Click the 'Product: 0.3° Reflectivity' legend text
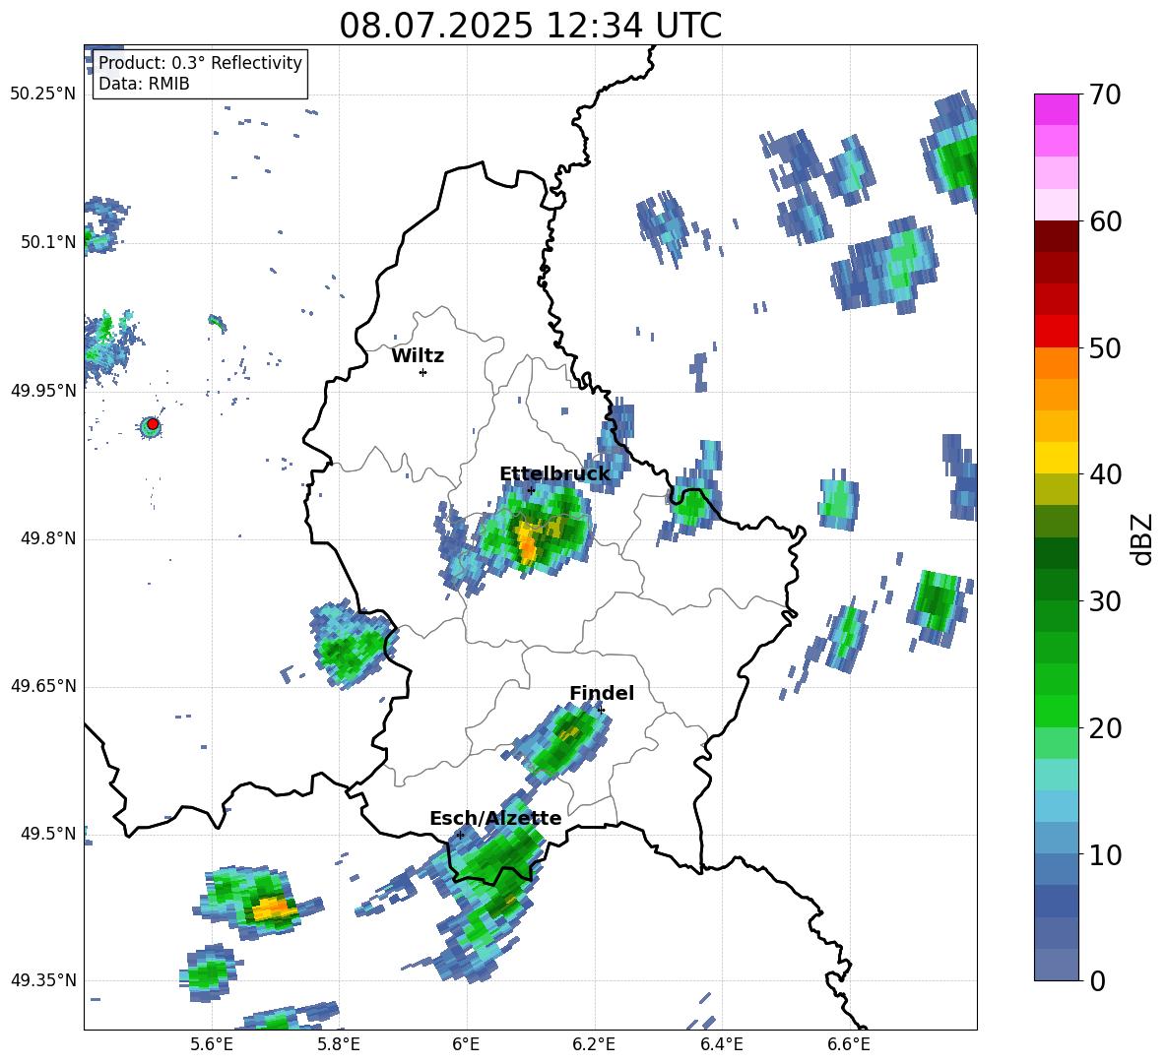The height and width of the screenshot is (1064, 1166). [x=200, y=63]
